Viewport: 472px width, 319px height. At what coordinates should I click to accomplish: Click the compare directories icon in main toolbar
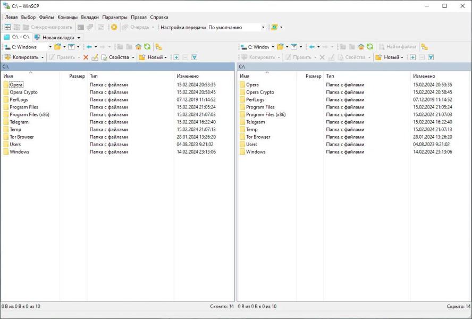pos(7,27)
